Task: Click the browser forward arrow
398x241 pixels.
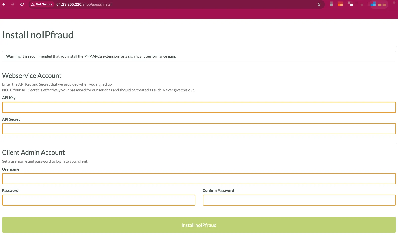Action: point(13,4)
